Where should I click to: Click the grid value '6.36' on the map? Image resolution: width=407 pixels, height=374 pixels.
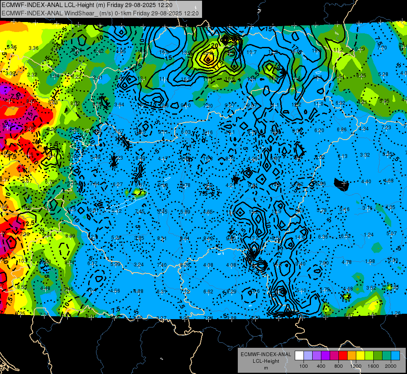(x=323, y=237)
